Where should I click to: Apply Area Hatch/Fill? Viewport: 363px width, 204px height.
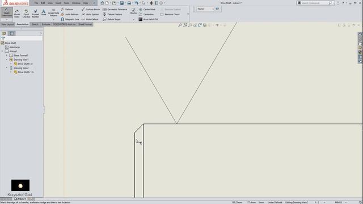coord(148,19)
